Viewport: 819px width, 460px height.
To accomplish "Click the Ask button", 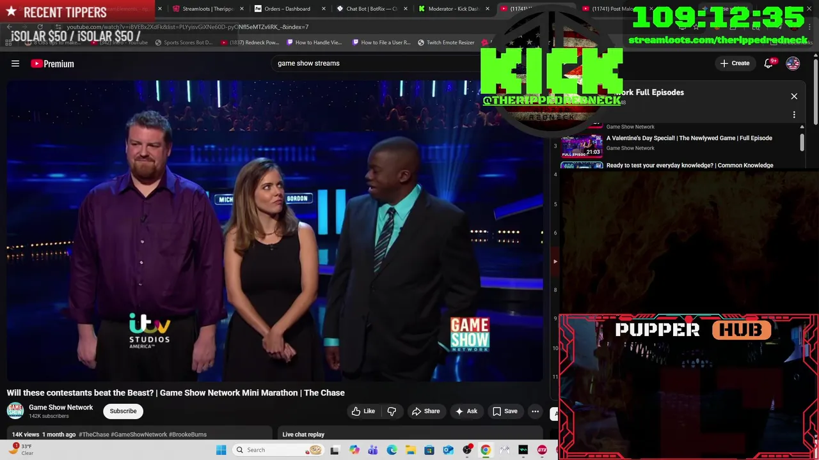I will [466, 411].
